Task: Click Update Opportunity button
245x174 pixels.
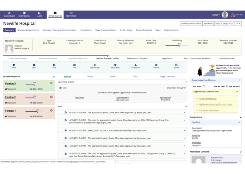Action: coord(191,24)
